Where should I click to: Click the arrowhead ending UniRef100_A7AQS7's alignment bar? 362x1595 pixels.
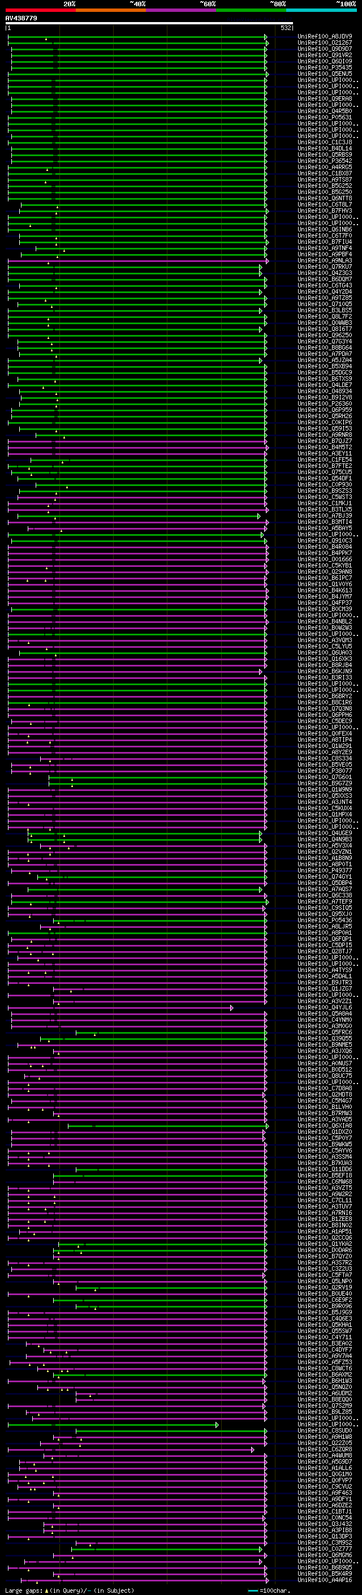[x=261, y=890]
